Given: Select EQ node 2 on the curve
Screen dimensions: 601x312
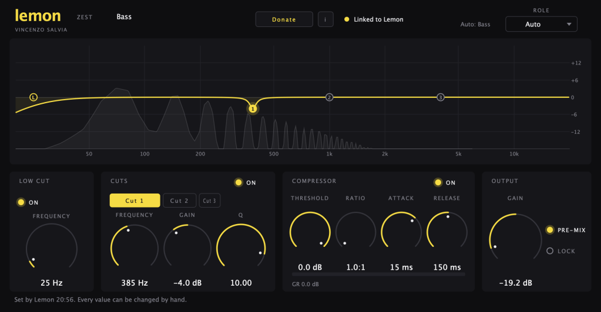Looking at the screenshot, I should pos(329,97).
